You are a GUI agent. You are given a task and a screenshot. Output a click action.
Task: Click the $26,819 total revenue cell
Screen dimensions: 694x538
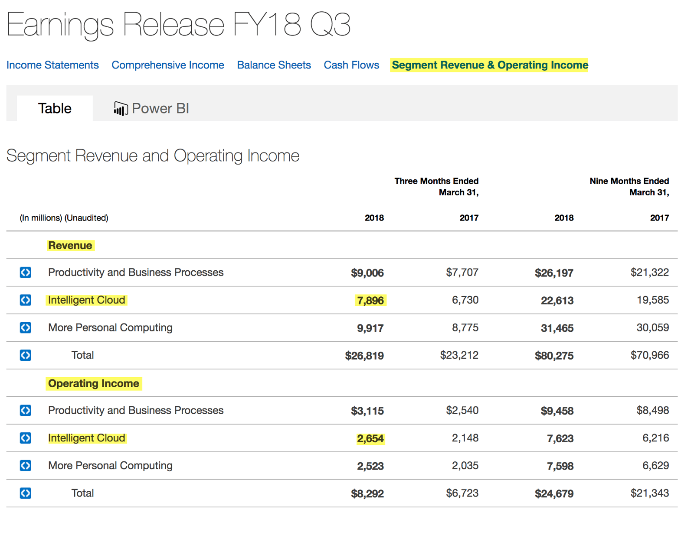pyautogui.click(x=364, y=356)
